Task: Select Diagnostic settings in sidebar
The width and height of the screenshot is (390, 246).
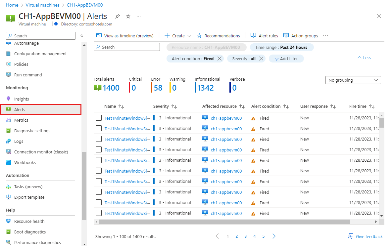Action: tap(32, 131)
